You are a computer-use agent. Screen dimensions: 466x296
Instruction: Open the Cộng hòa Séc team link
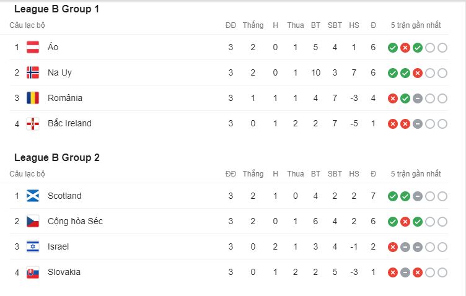coord(75,221)
